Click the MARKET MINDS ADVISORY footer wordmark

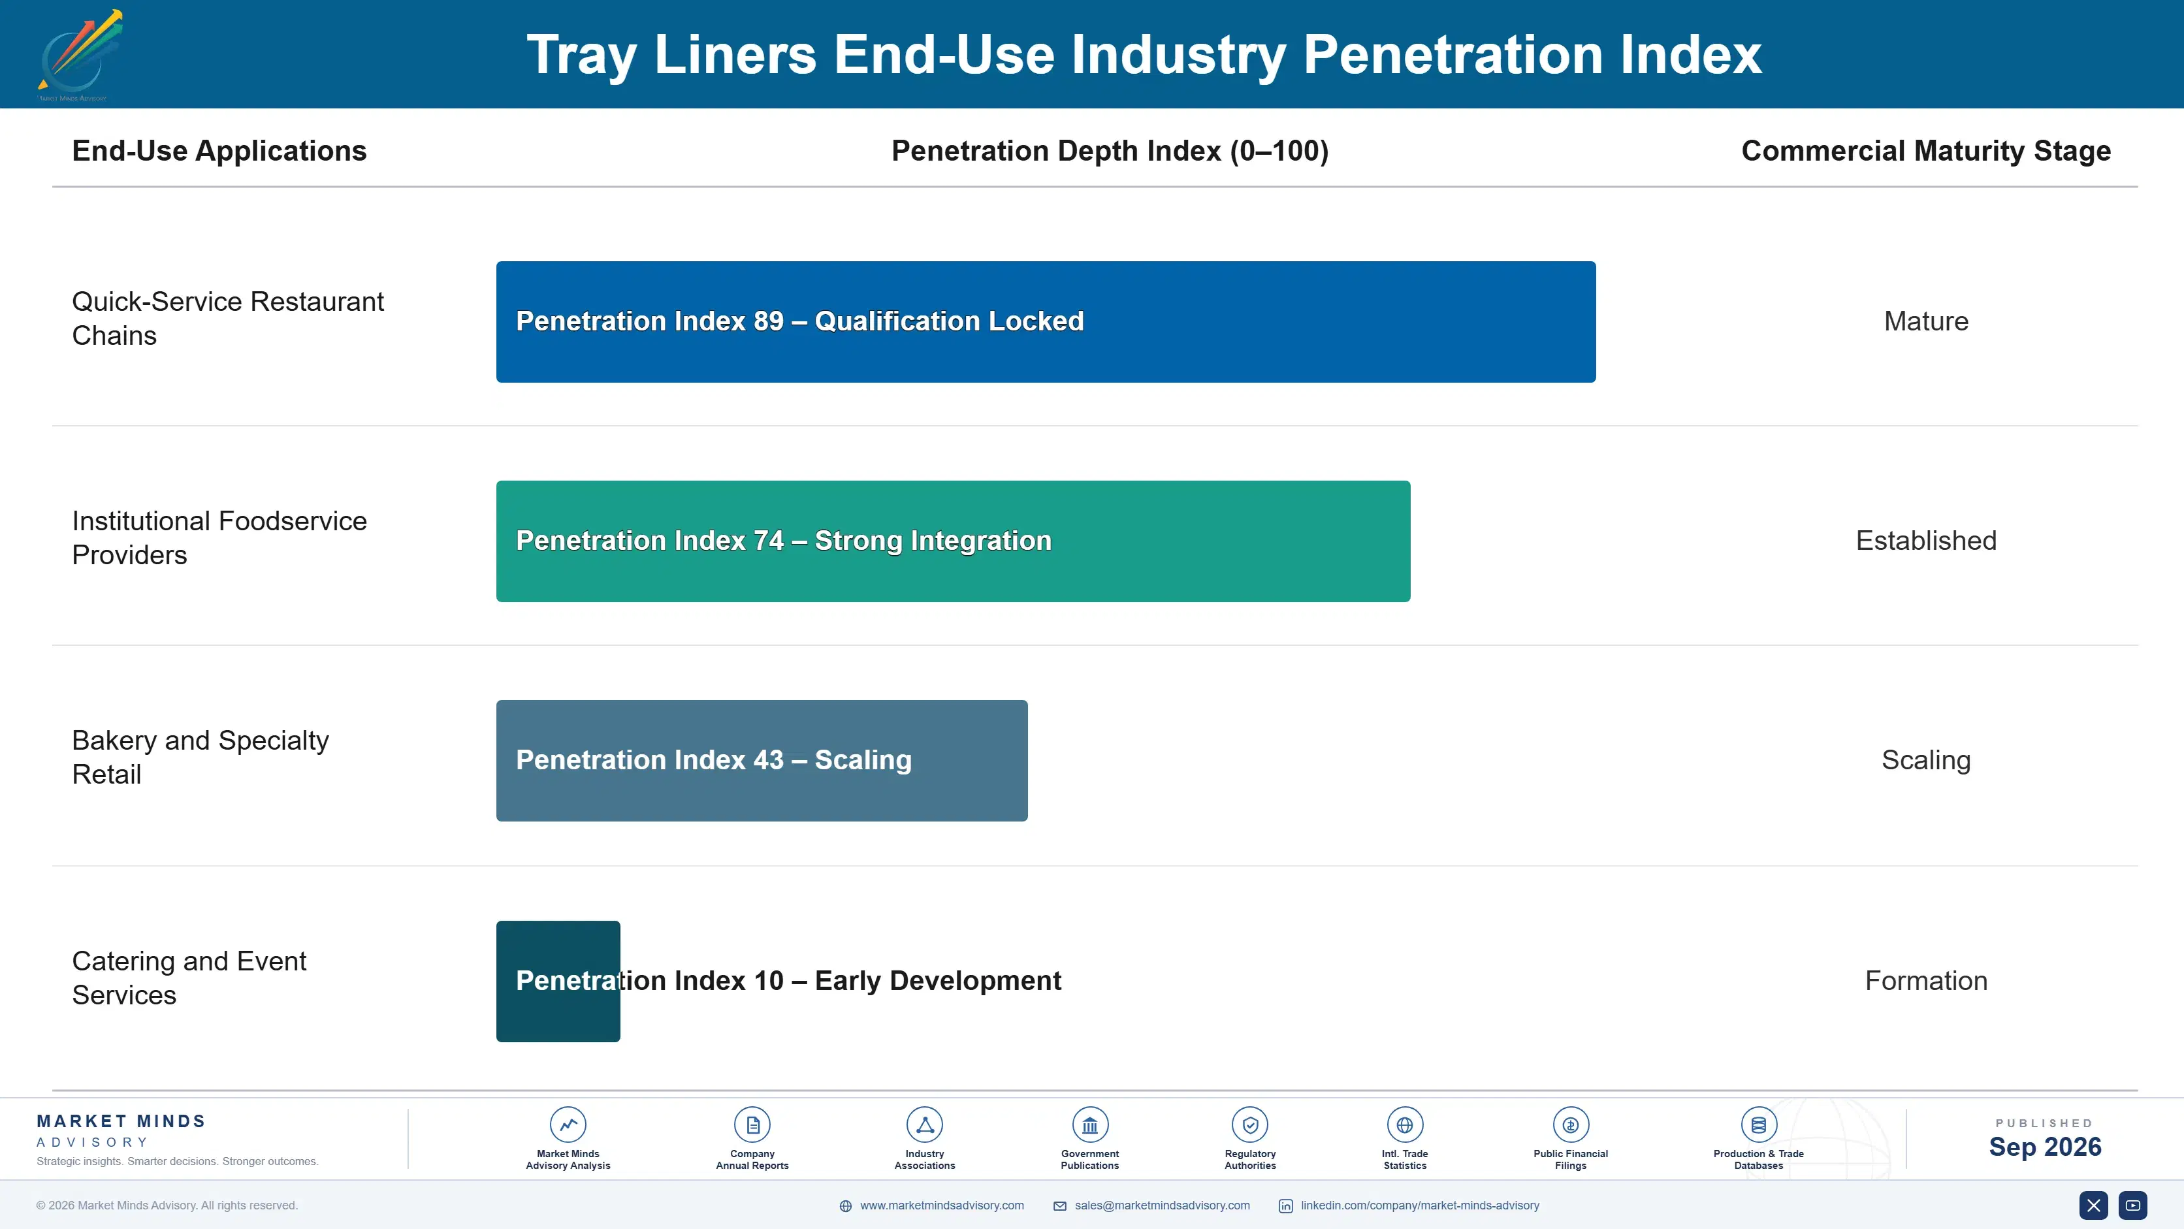[121, 1130]
